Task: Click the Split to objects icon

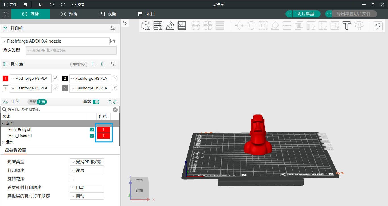Action: (x=196, y=26)
